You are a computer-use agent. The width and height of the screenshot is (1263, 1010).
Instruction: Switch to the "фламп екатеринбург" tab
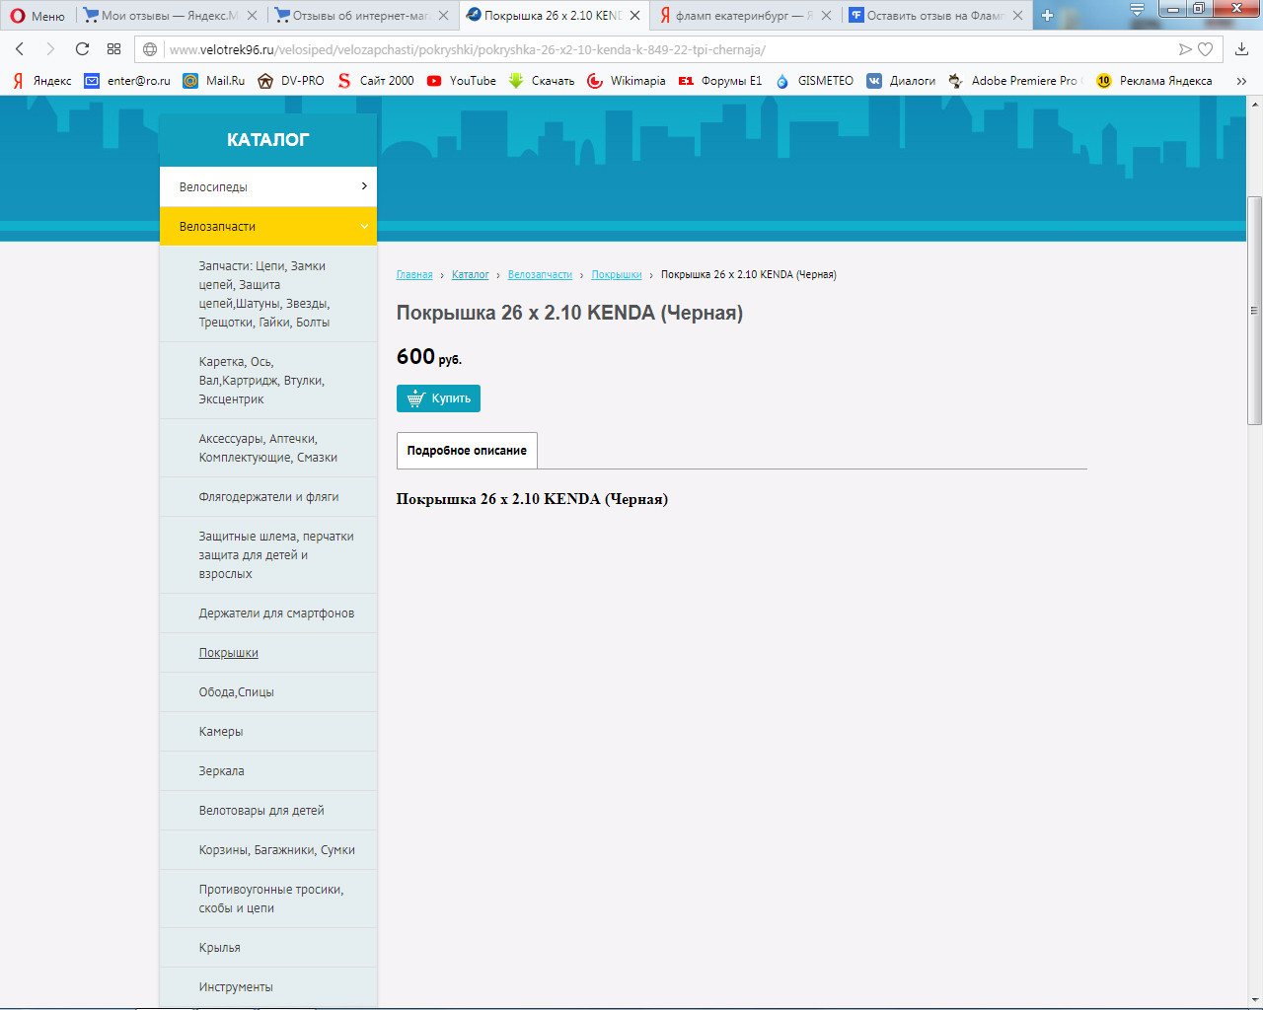744,16
